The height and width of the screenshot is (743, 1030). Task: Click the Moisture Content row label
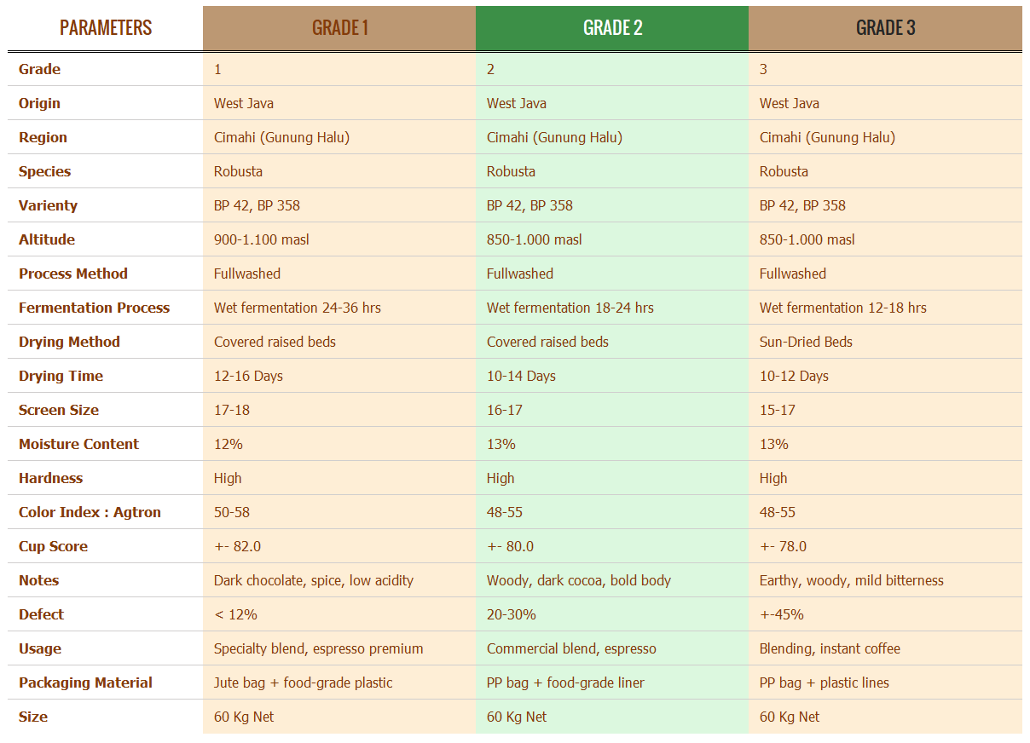coord(78,444)
